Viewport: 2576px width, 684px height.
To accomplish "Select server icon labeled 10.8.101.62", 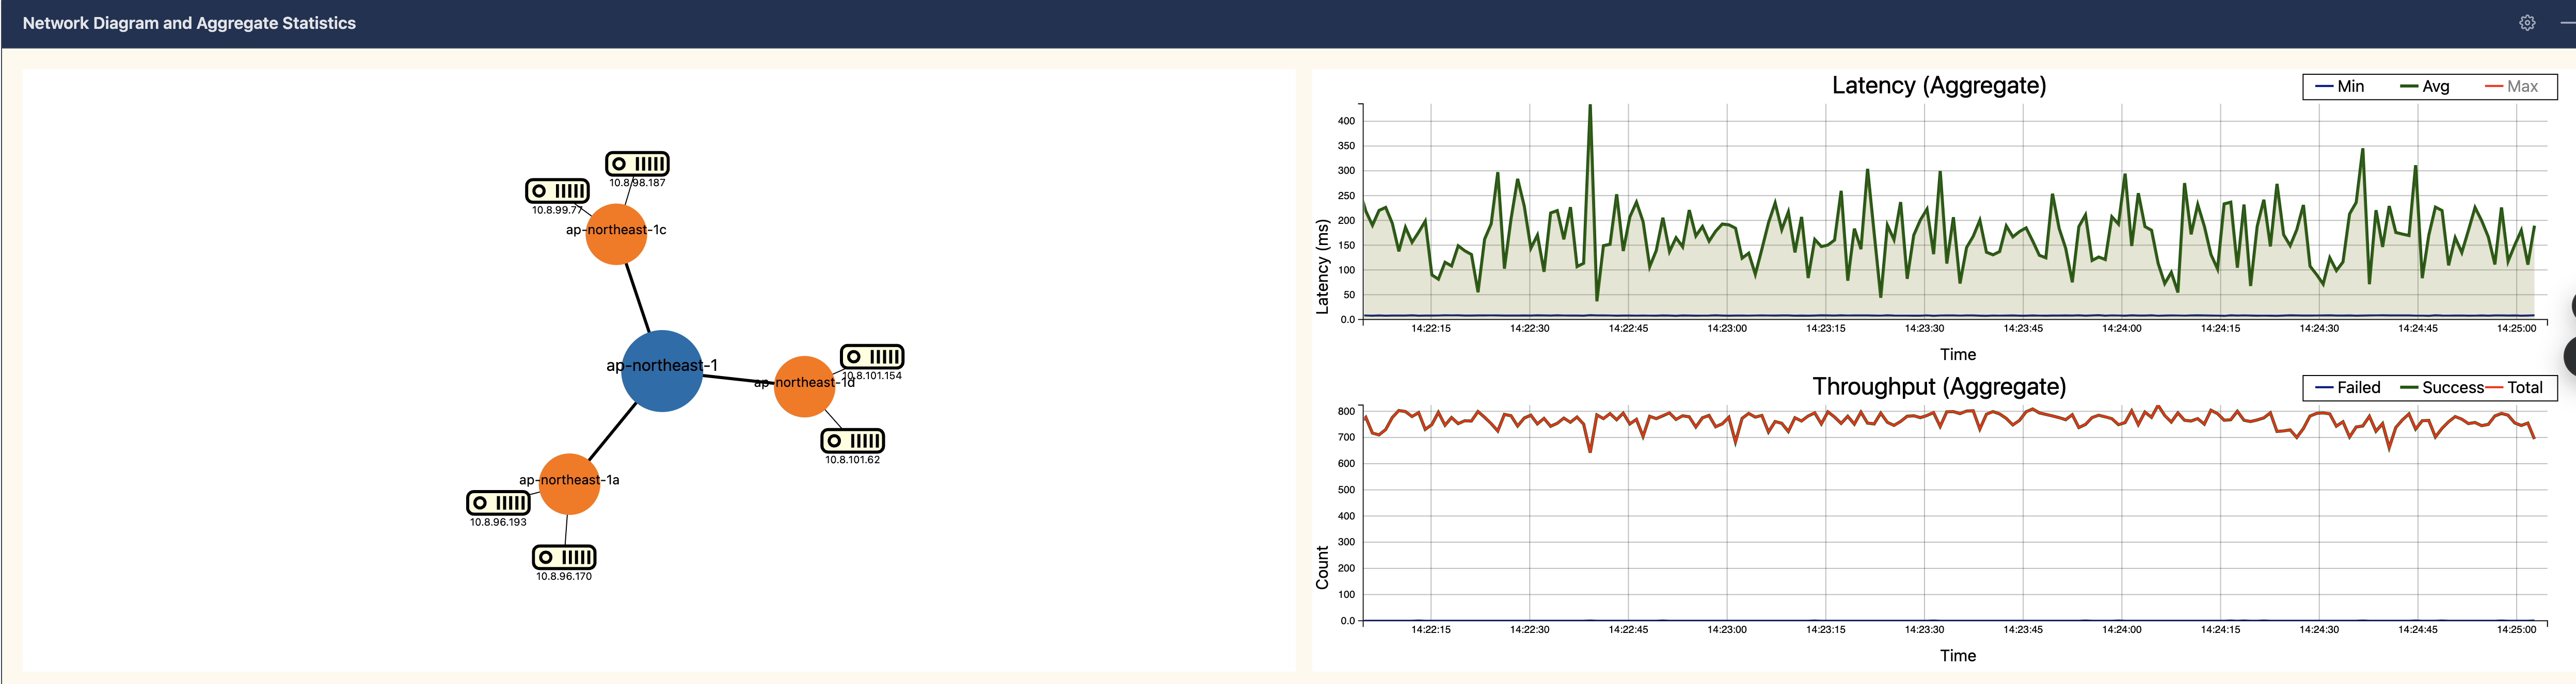I will pos(852,441).
